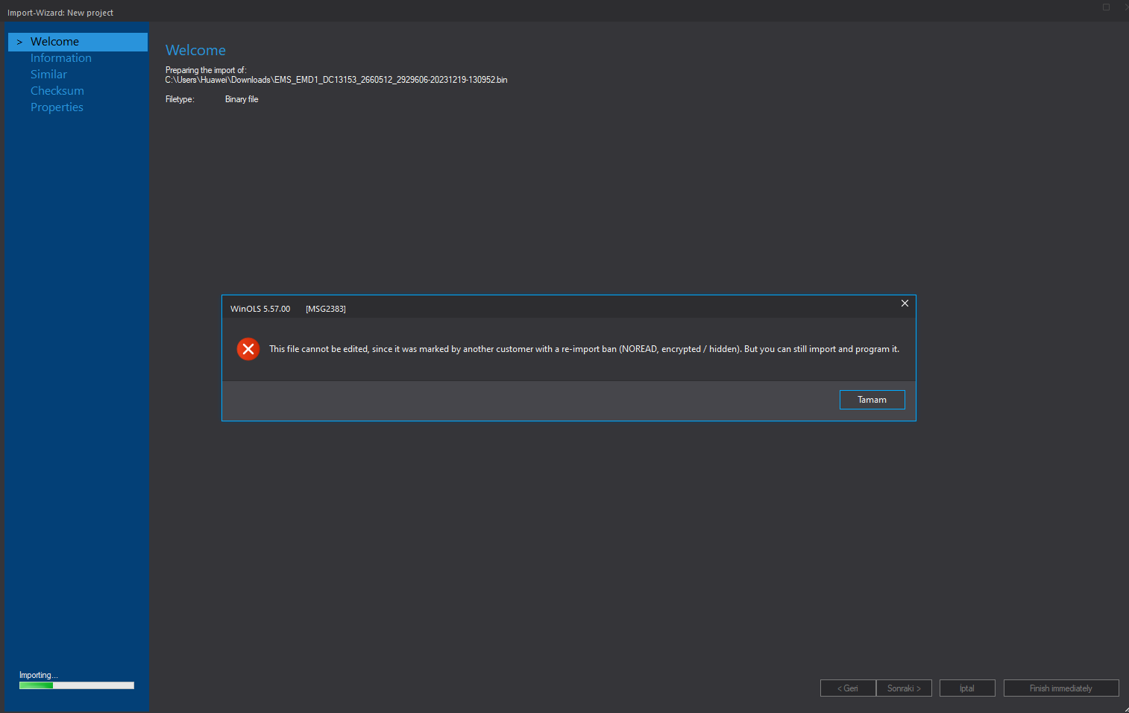
Task: Open the Information wizard step
Action: tap(61, 58)
